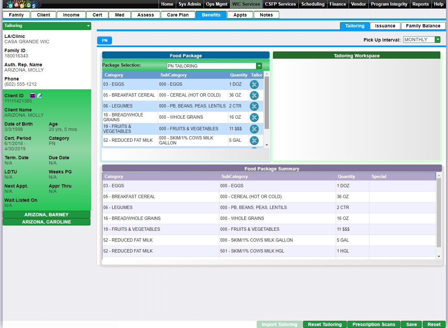Click scissors icon for Legumes row

[x=254, y=106]
